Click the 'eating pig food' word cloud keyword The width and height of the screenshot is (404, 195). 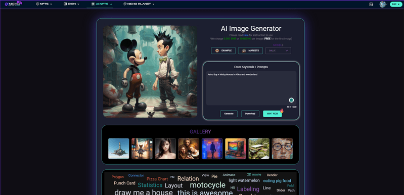(x=277, y=181)
